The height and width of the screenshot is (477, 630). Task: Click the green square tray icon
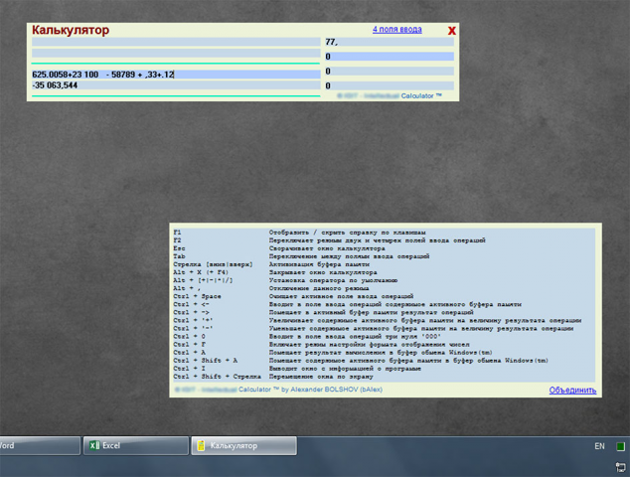point(620,446)
